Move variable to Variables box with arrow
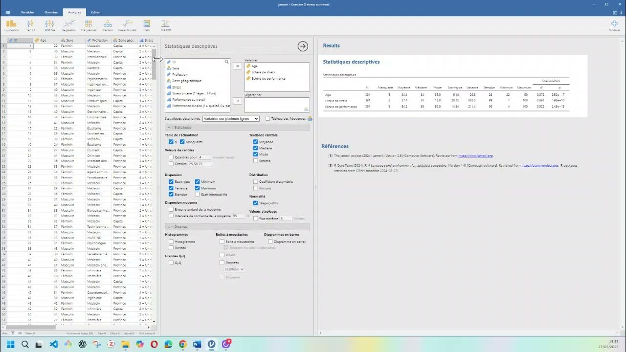626x352 pixels. click(237, 66)
